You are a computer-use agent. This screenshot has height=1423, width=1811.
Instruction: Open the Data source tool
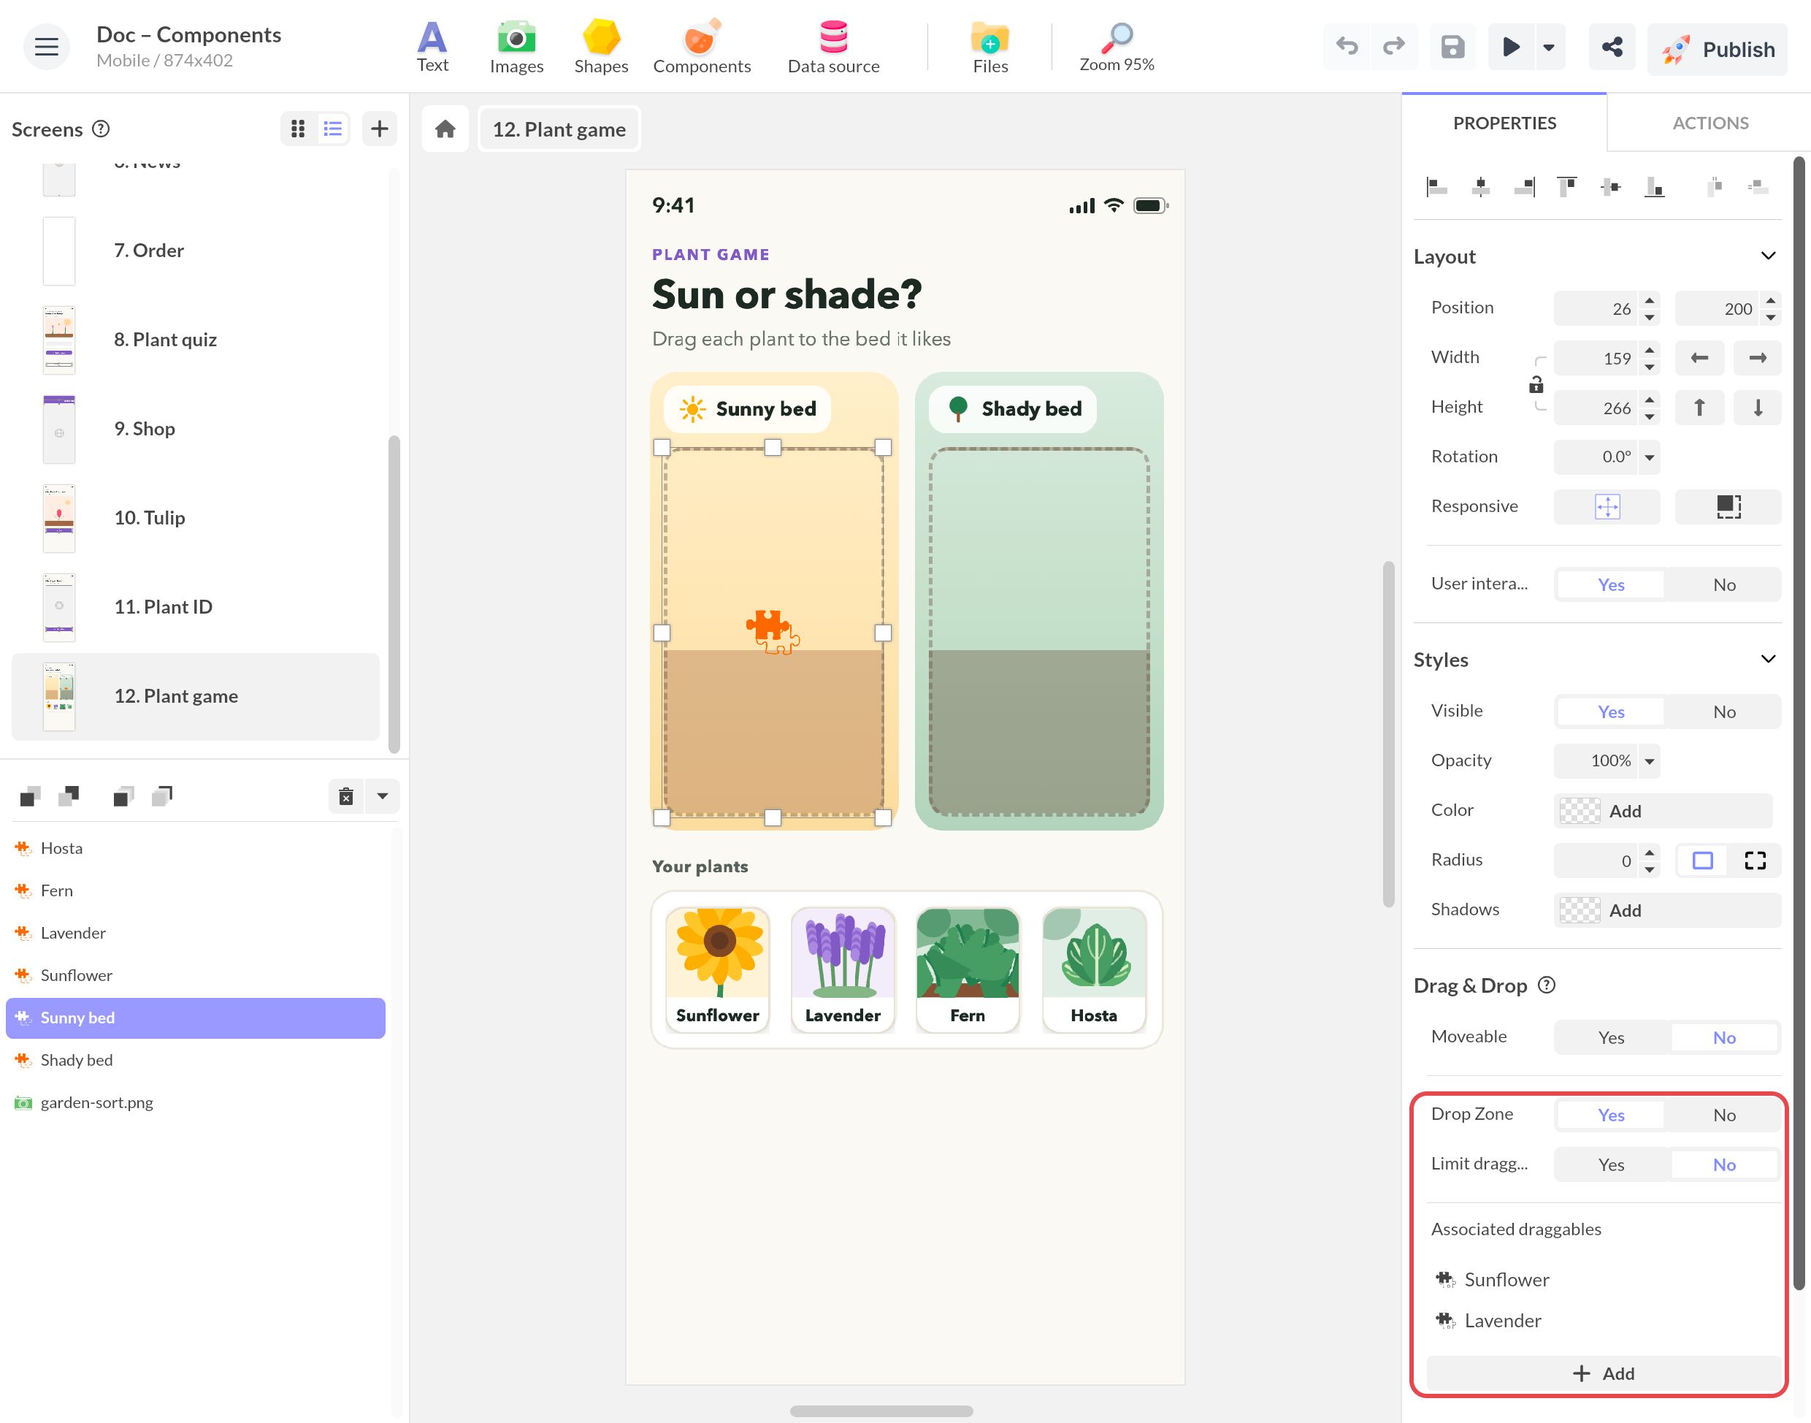tap(833, 47)
